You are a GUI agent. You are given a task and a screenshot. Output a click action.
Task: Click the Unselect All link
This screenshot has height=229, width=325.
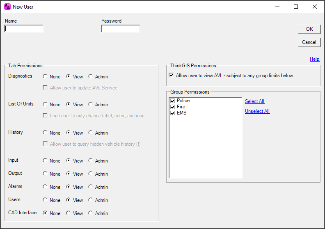tap(257, 111)
